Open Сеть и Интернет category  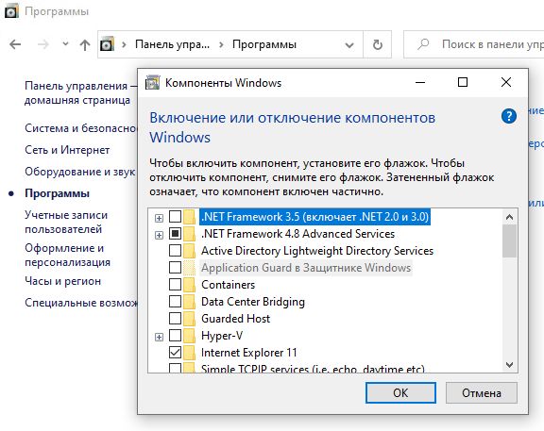click(x=67, y=150)
